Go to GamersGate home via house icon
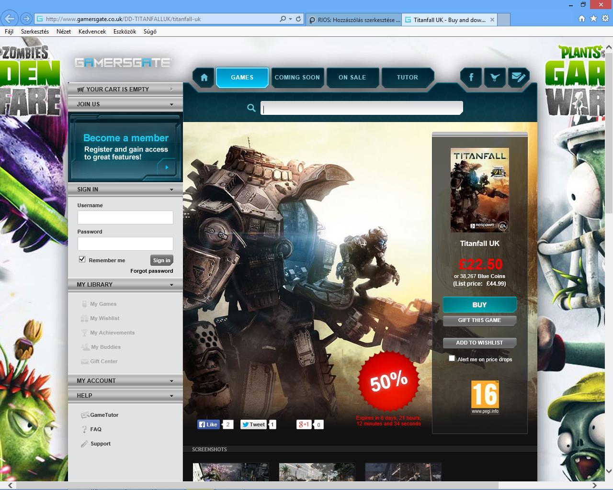 tap(204, 78)
